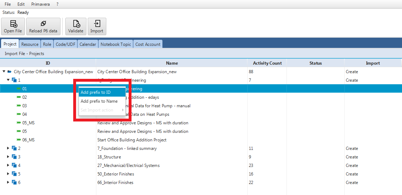Switch to the Resource tab
Image resolution: width=402 pixels, height=195 pixels.
[x=30, y=44]
